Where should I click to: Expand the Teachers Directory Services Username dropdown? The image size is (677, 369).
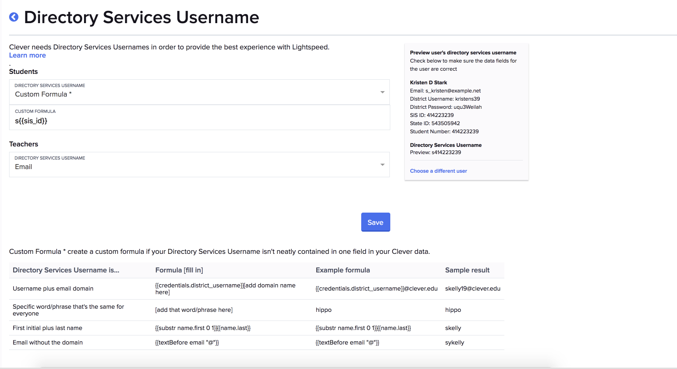(x=199, y=165)
